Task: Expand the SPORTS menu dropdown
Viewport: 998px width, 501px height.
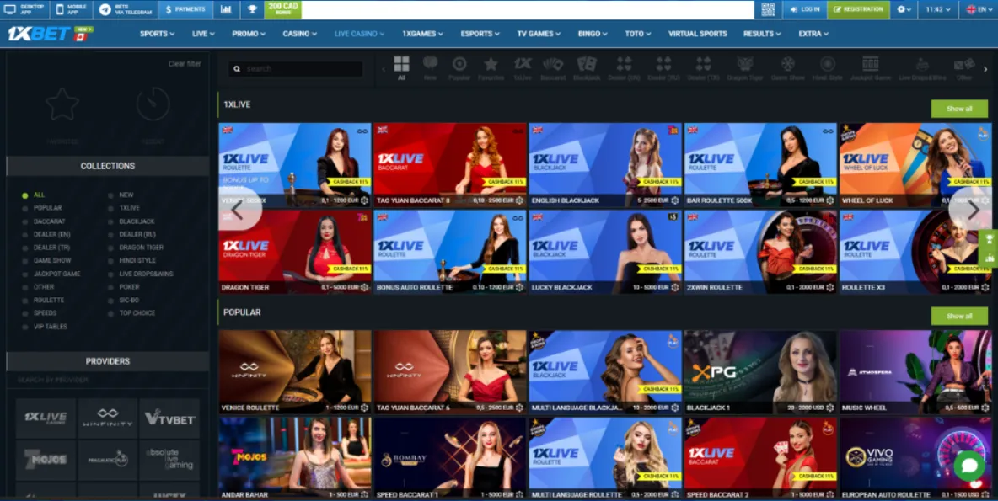Action: 158,34
